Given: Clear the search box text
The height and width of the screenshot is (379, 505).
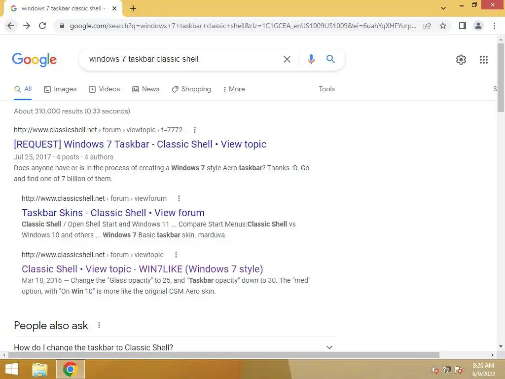Looking at the screenshot, I should [287, 59].
